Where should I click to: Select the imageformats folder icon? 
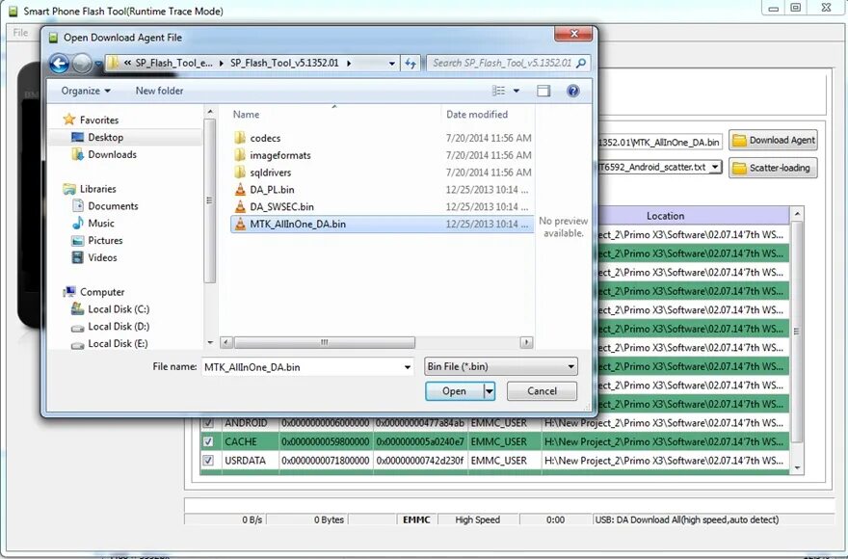[240, 155]
